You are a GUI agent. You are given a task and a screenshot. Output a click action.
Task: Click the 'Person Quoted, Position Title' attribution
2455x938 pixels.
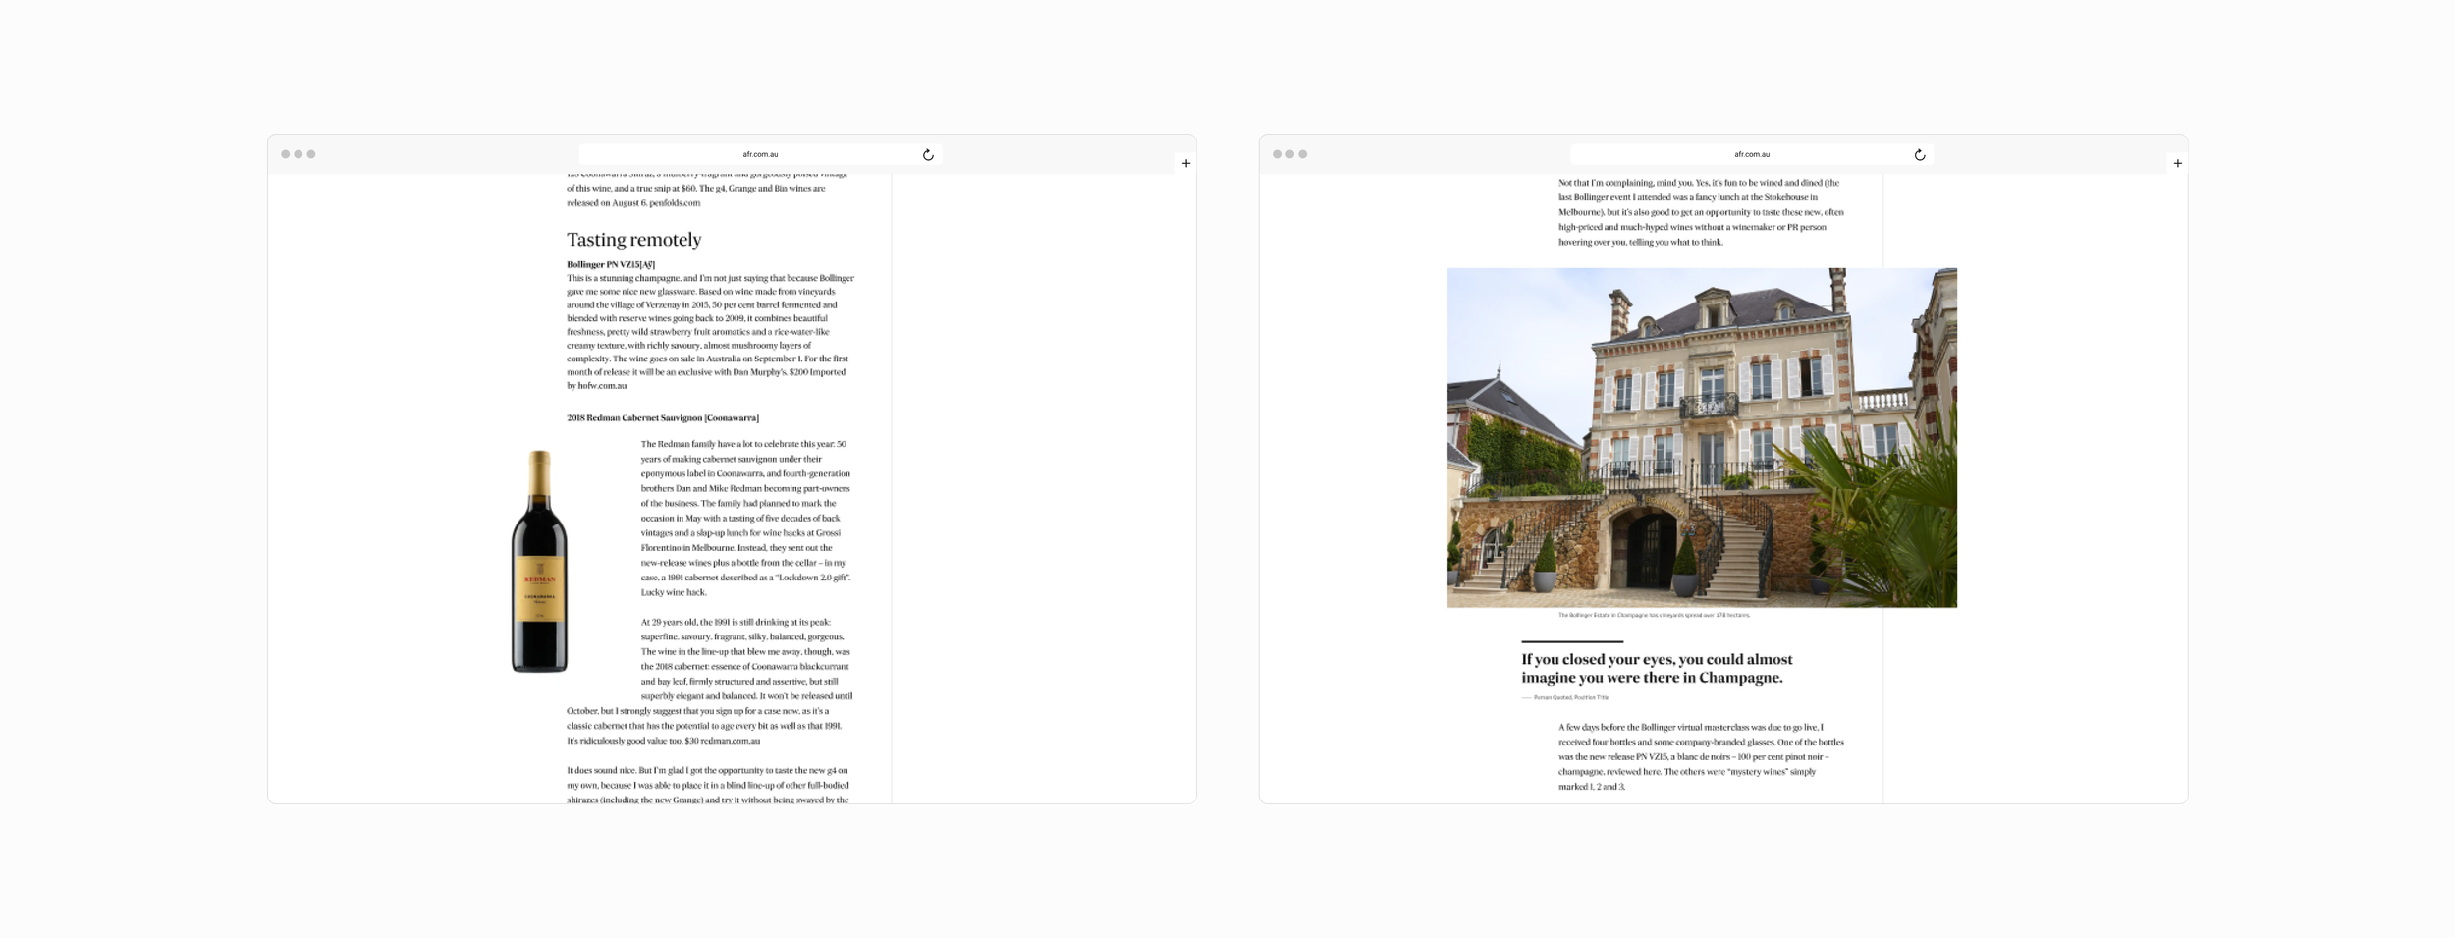click(x=1571, y=698)
